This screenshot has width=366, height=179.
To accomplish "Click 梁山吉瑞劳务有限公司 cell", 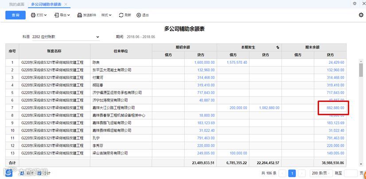I will 121,153.
